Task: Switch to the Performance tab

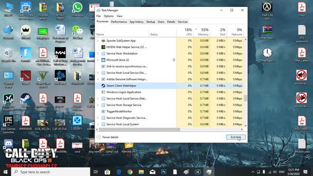Action: pos(119,22)
